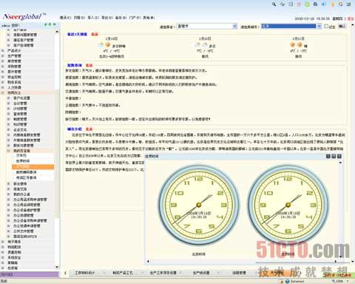This screenshot has height=284, width=355.
Task: Open the 导出(O) menu
Action: (x=107, y=18)
